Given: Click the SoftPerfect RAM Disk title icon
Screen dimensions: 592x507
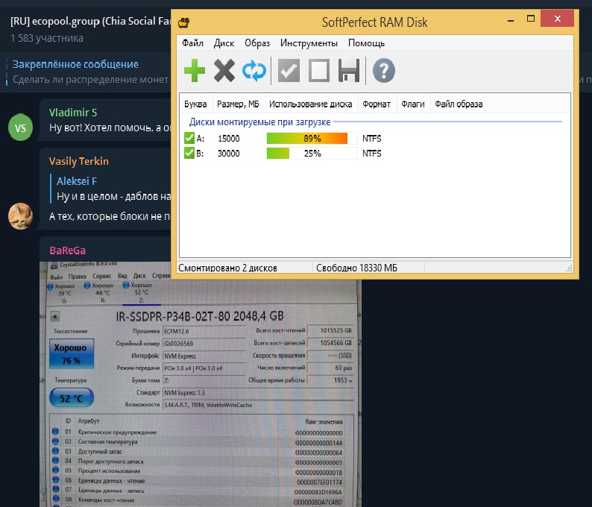Looking at the screenshot, I should click(x=183, y=22).
